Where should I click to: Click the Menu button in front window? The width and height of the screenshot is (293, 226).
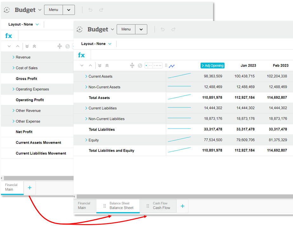point(126,29)
